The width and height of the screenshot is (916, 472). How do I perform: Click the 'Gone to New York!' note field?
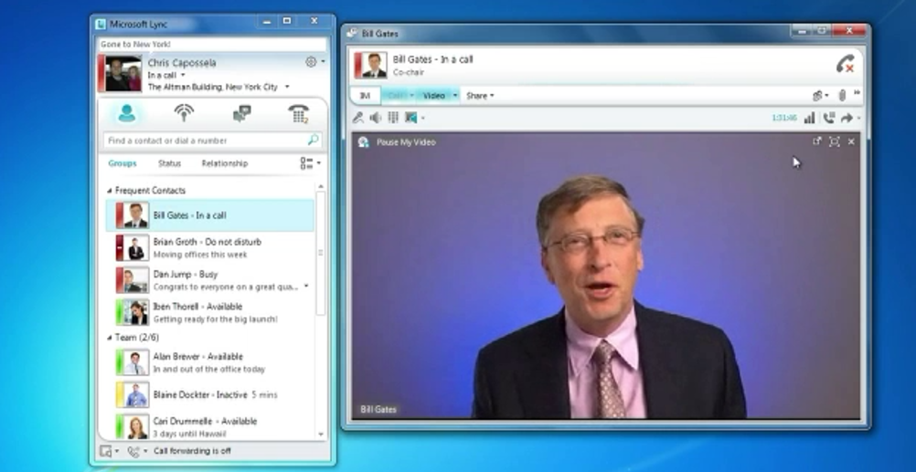212,45
